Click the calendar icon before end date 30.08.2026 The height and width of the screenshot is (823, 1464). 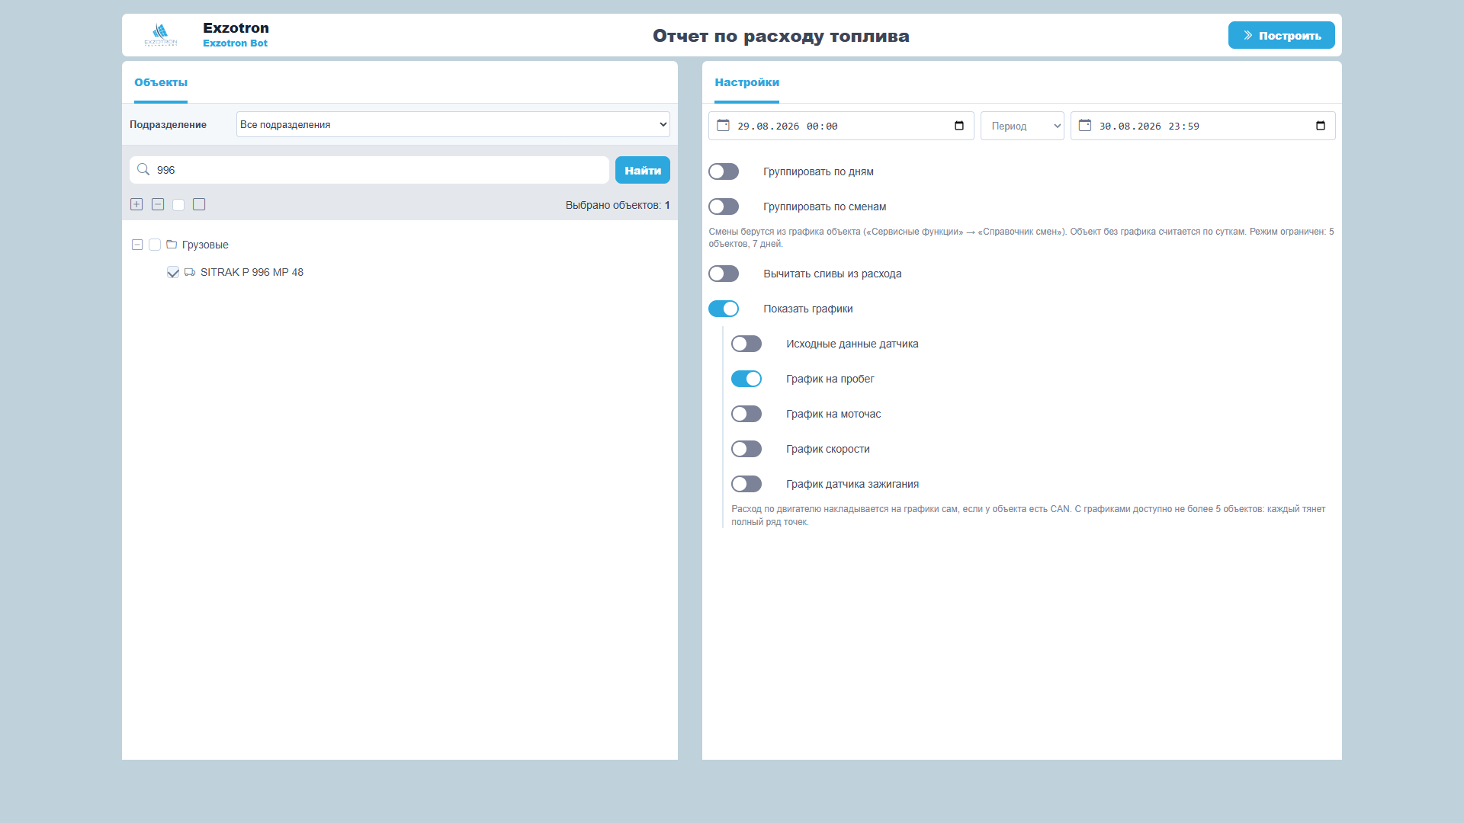point(1085,126)
